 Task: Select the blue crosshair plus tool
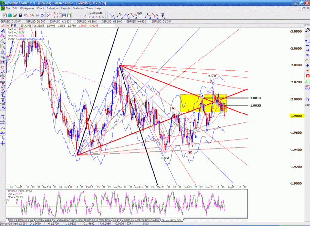(x=3, y=143)
